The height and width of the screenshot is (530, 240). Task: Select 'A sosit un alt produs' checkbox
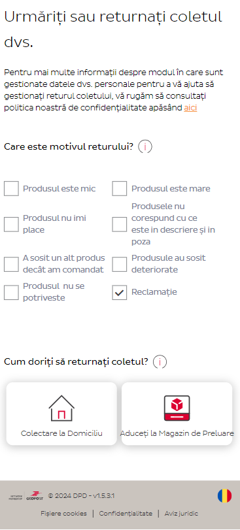(x=11, y=264)
